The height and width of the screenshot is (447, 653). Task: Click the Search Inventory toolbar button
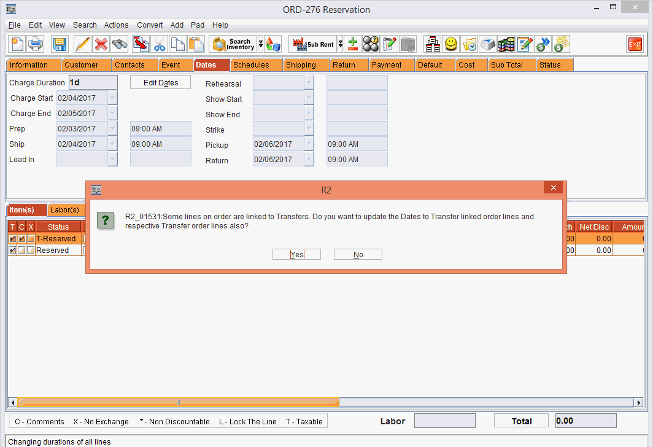tap(233, 44)
